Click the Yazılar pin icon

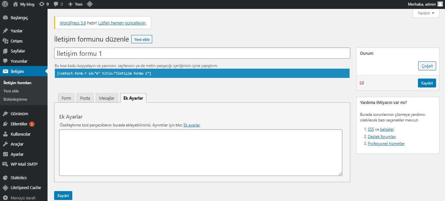click(x=5, y=31)
